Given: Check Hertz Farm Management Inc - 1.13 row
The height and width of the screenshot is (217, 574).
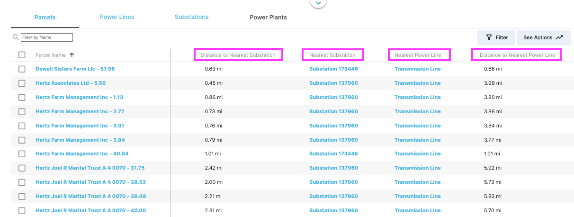Looking at the screenshot, I should coord(22,98).
